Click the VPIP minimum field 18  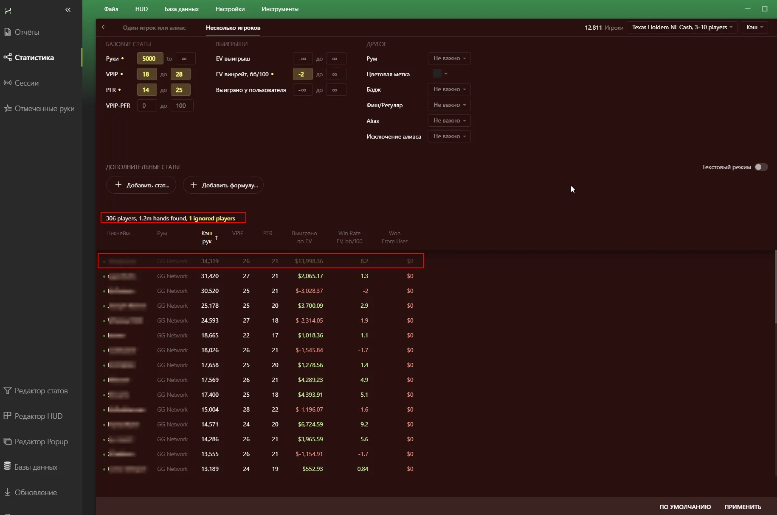click(146, 74)
